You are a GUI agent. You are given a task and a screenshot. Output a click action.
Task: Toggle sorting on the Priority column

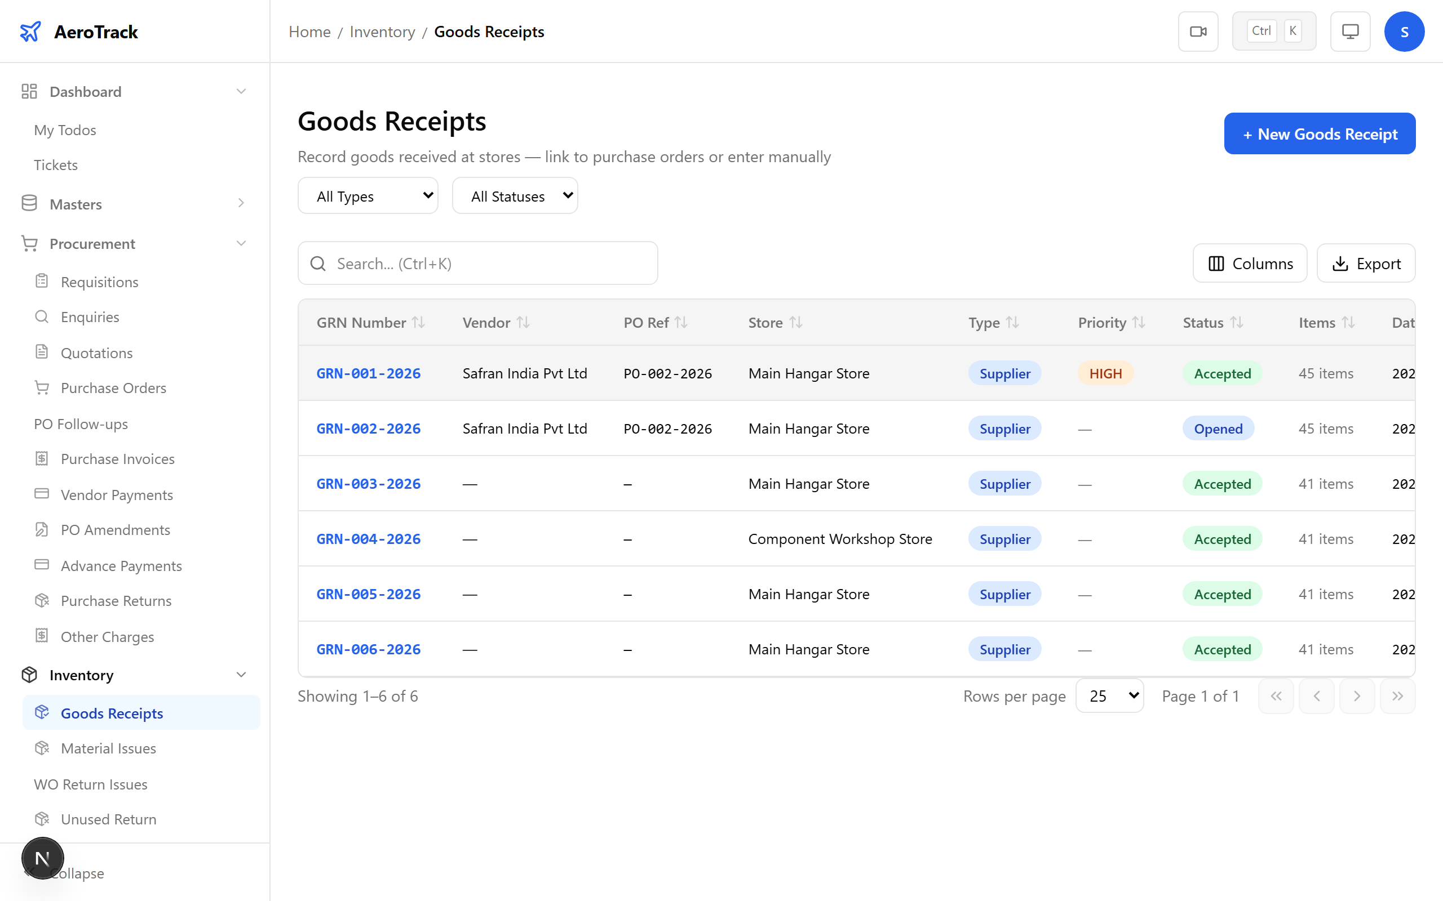coord(1140,322)
